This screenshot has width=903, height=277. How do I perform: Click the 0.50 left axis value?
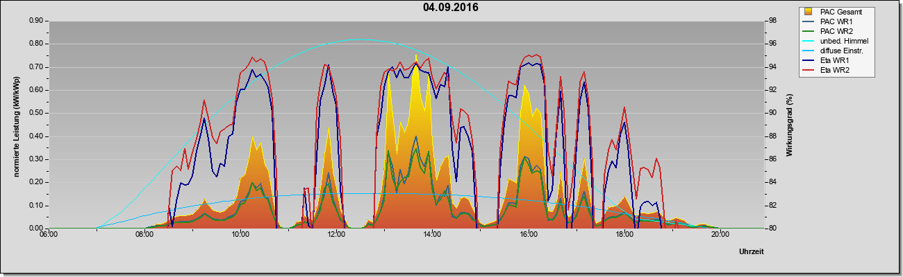click(x=36, y=113)
